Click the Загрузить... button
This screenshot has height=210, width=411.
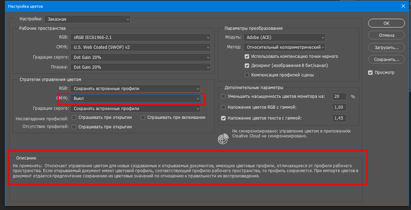pyautogui.click(x=386, y=47)
